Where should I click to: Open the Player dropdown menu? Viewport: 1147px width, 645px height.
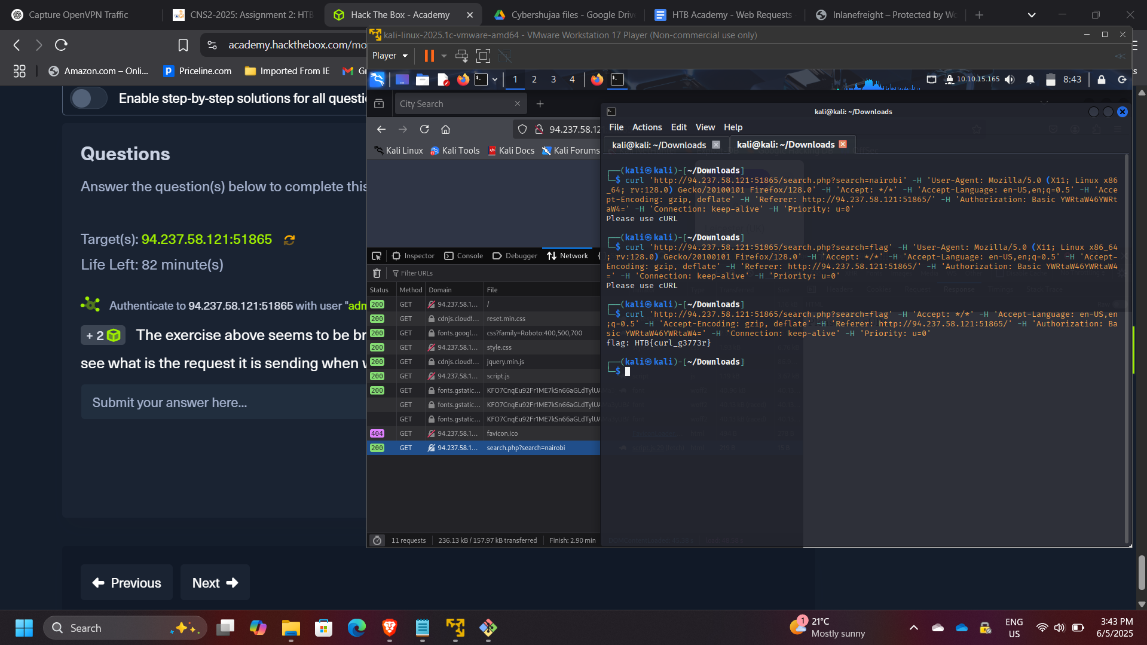[x=389, y=56]
